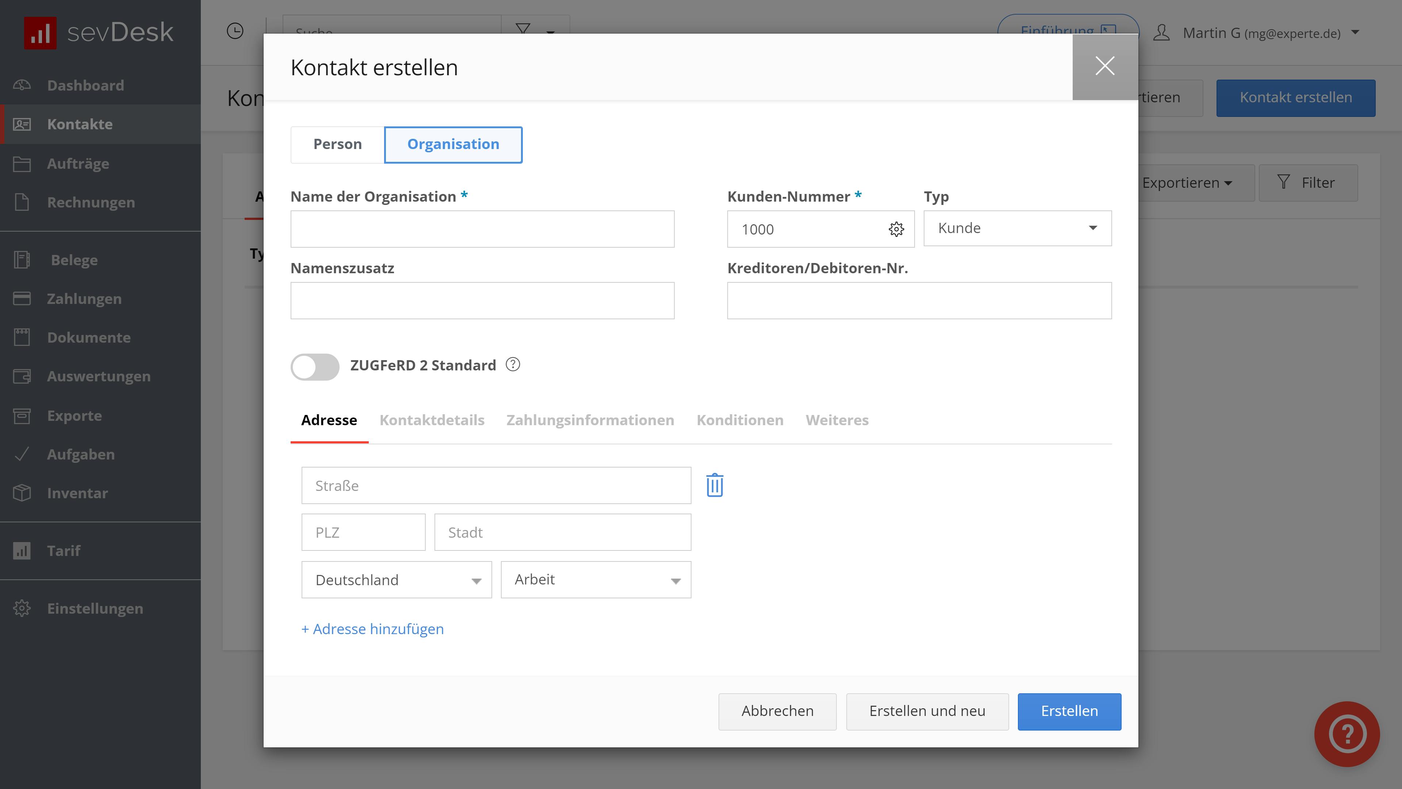Click the blue Erstellen button
Screen dimensions: 1402x789
click(x=1069, y=711)
